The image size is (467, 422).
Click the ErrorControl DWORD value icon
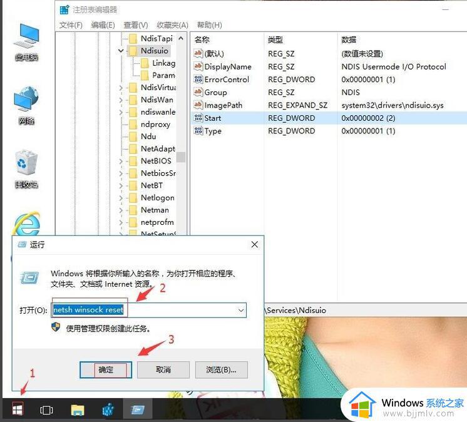pyautogui.click(x=198, y=79)
